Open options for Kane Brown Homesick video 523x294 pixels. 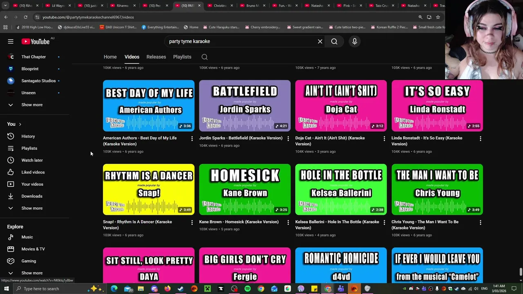click(x=288, y=223)
